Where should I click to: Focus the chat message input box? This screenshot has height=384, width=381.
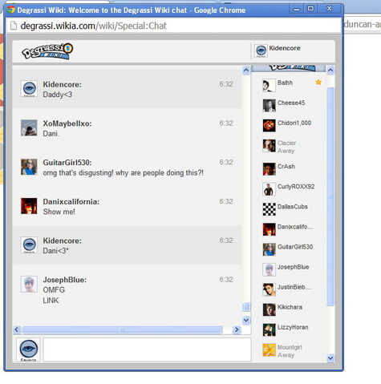point(147,350)
